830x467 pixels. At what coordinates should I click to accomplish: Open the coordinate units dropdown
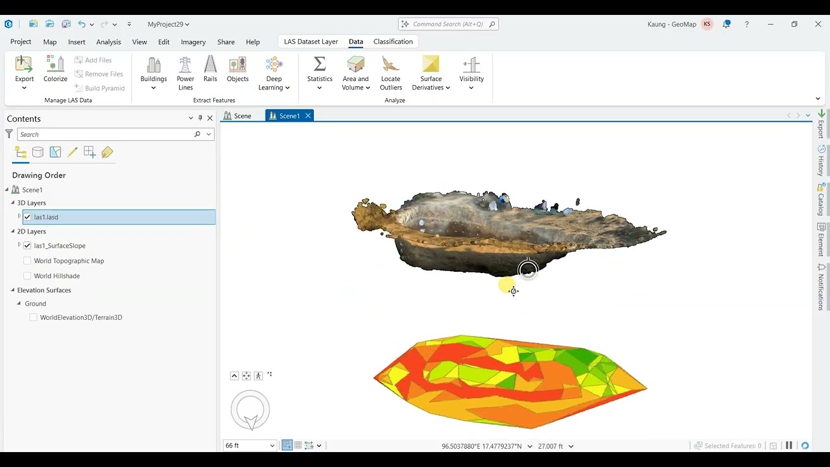[530, 446]
